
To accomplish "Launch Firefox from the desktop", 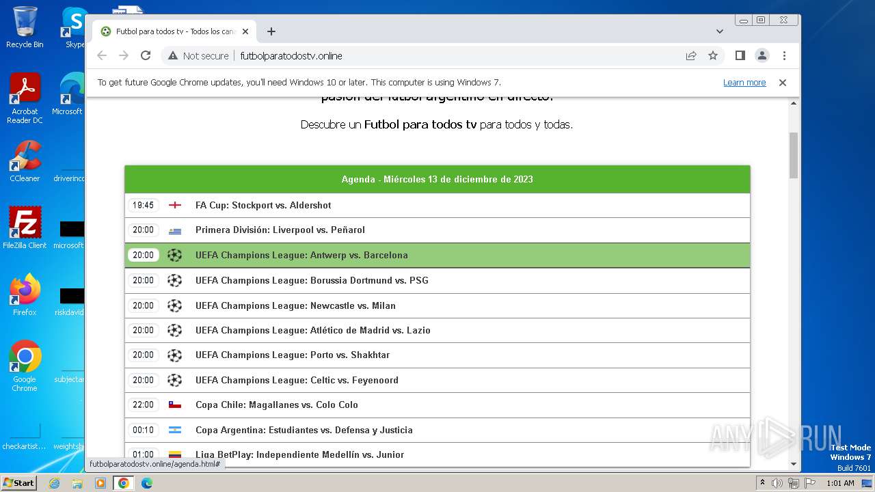I will [25, 295].
